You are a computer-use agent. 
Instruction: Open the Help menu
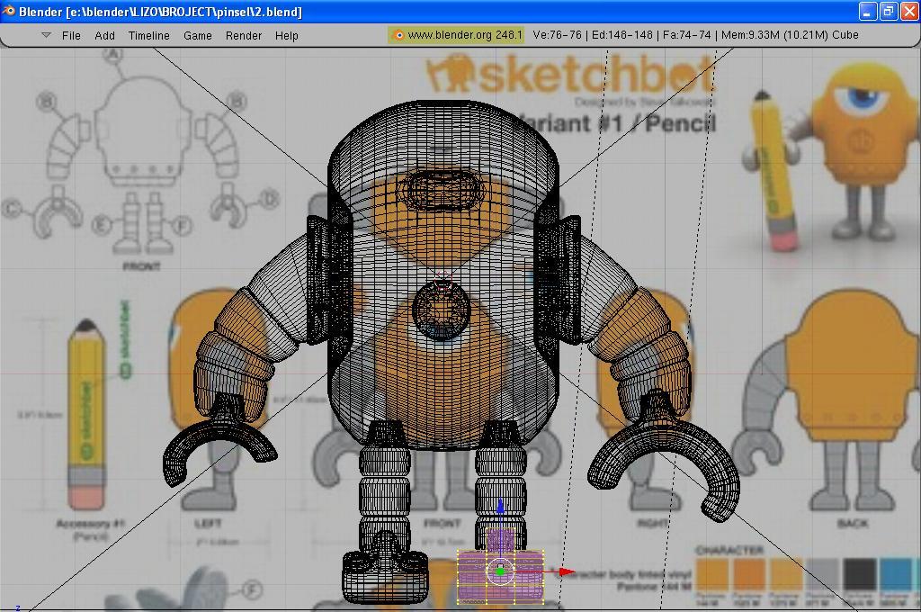(x=287, y=36)
